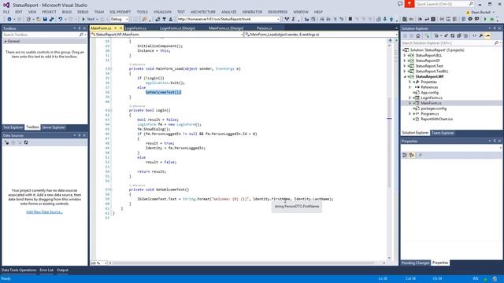Toggle Show All Files in Solution Explorer
This screenshot has width=504, height=283.
465,35
